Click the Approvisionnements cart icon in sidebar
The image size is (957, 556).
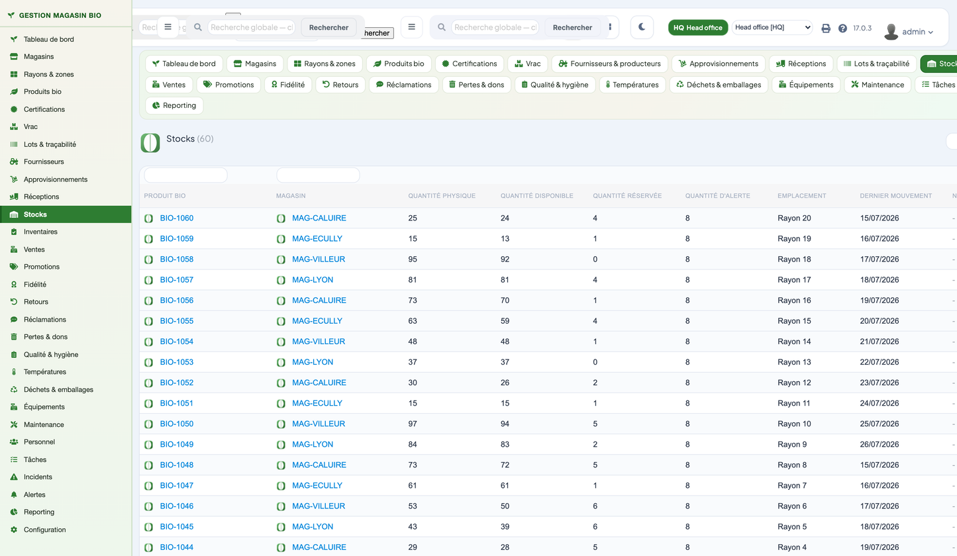[x=14, y=179]
